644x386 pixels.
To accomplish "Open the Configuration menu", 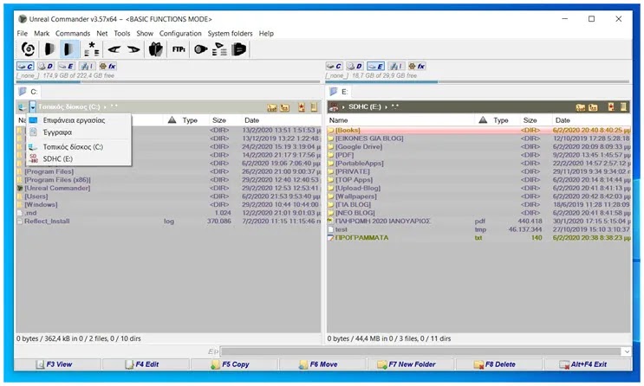I will [180, 34].
